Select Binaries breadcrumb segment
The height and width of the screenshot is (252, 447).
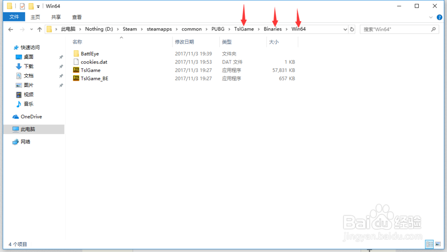[x=273, y=29]
